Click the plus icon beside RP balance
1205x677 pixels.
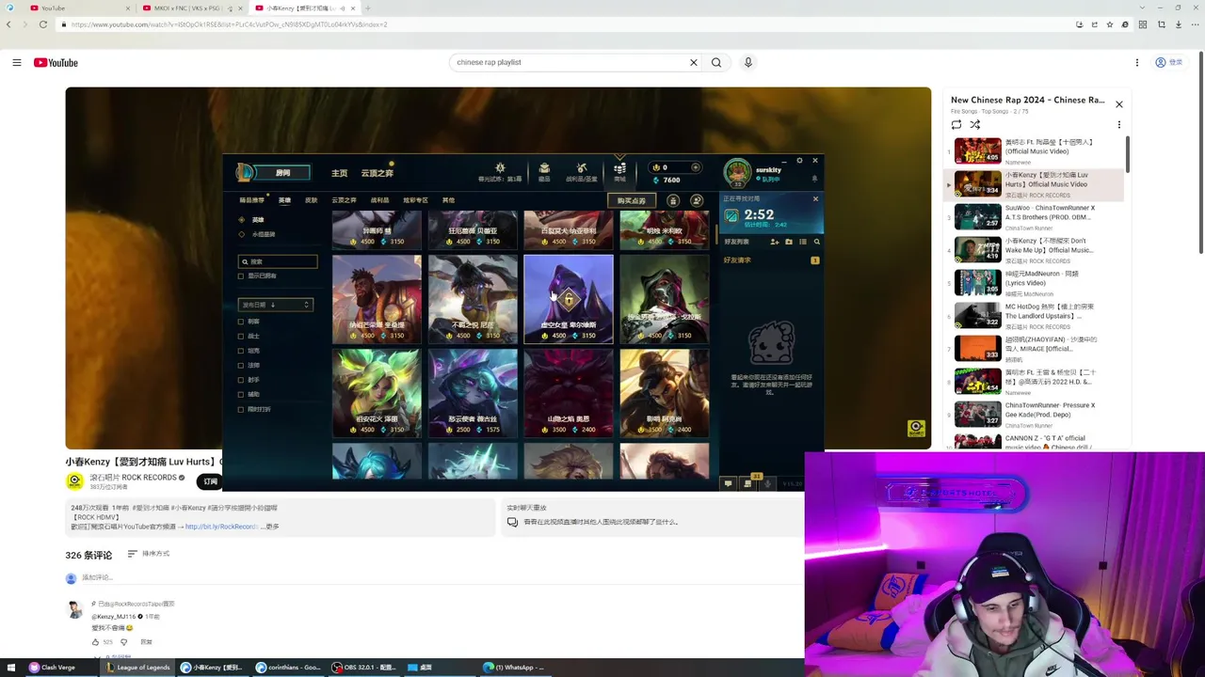pyautogui.click(x=696, y=167)
